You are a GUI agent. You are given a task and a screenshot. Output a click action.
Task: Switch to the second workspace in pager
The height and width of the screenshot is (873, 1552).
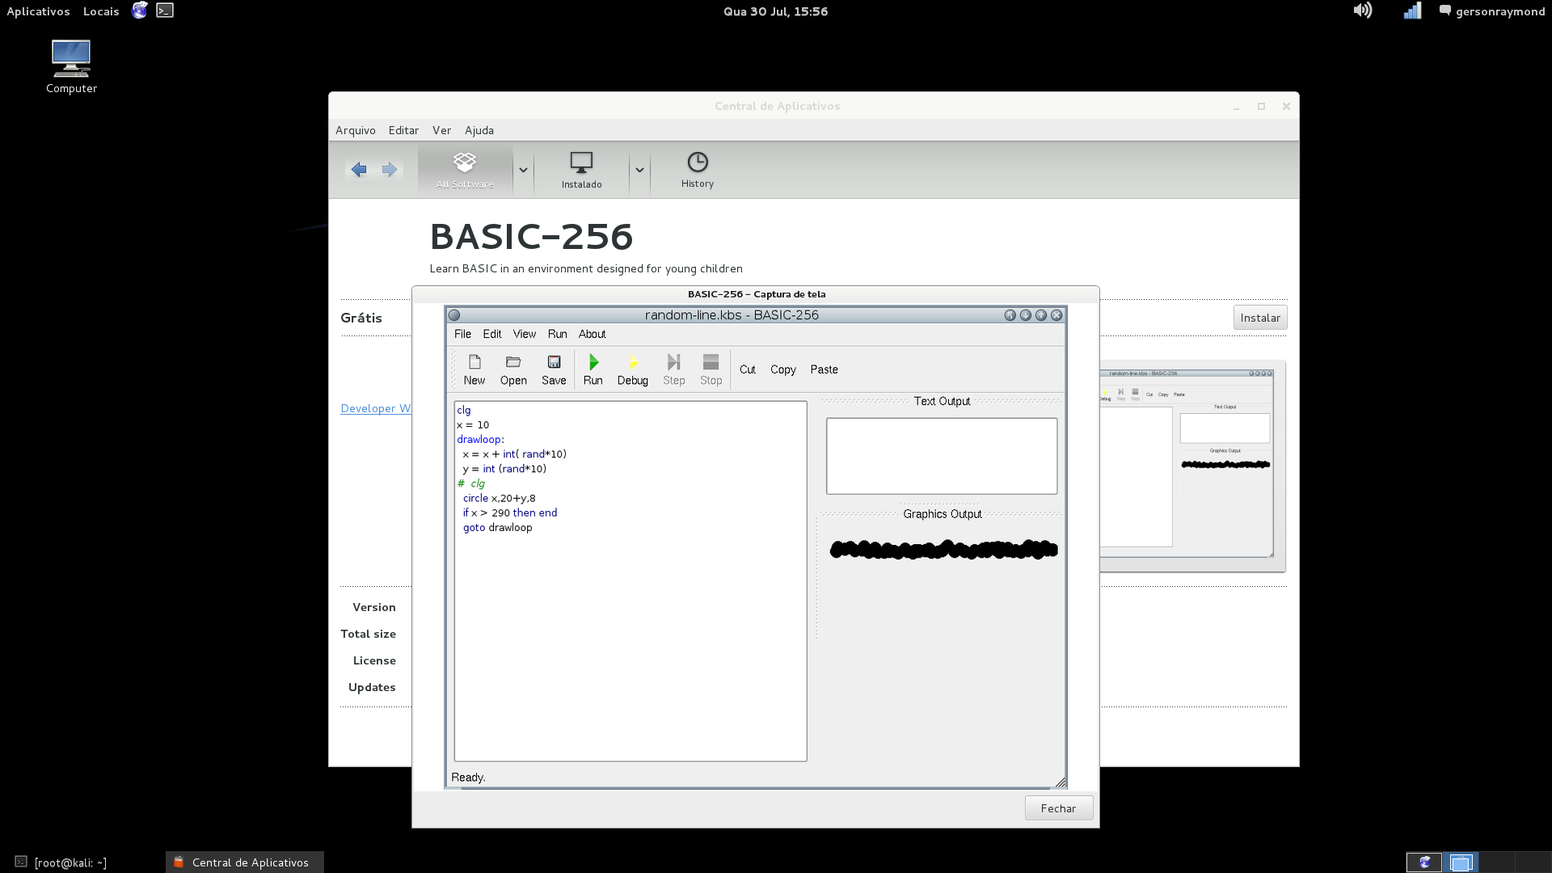(1461, 862)
